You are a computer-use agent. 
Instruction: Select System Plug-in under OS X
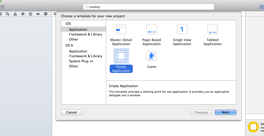click(81, 61)
